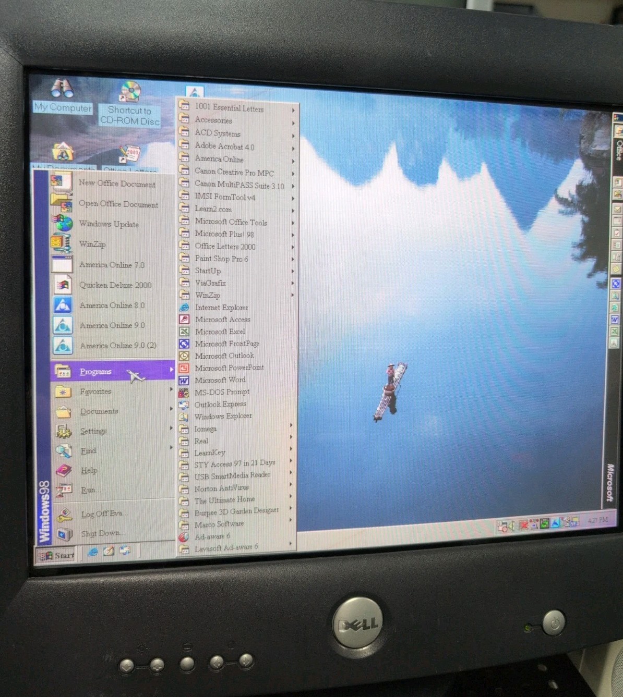Choose Run... from Start menu
This screenshot has width=623, height=697.
click(x=112, y=490)
